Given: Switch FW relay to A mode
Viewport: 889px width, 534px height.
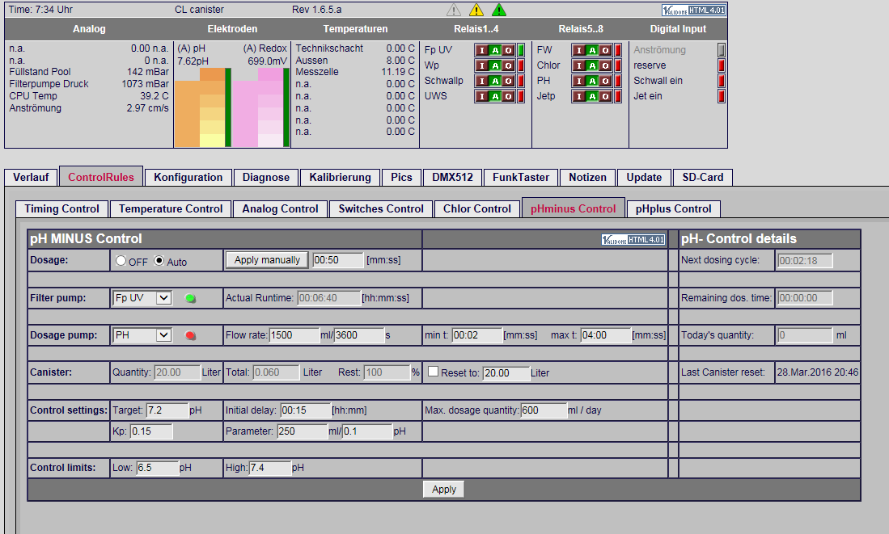Looking at the screenshot, I should point(592,50).
